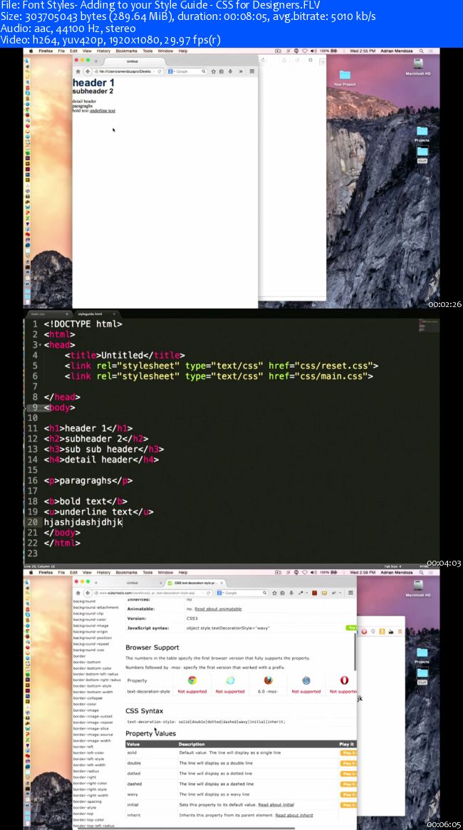This screenshot has height=830, width=463.
Task: Open the 'Your Project' desktop folder
Action: pos(345,78)
